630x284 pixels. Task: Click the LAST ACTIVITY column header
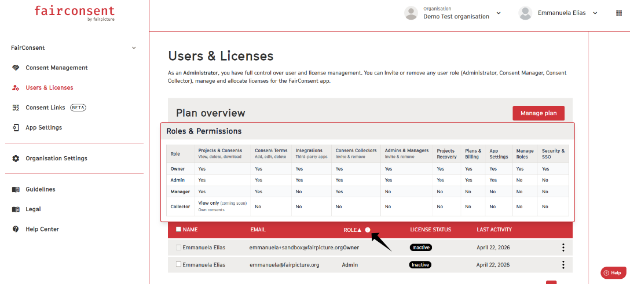[x=494, y=230]
